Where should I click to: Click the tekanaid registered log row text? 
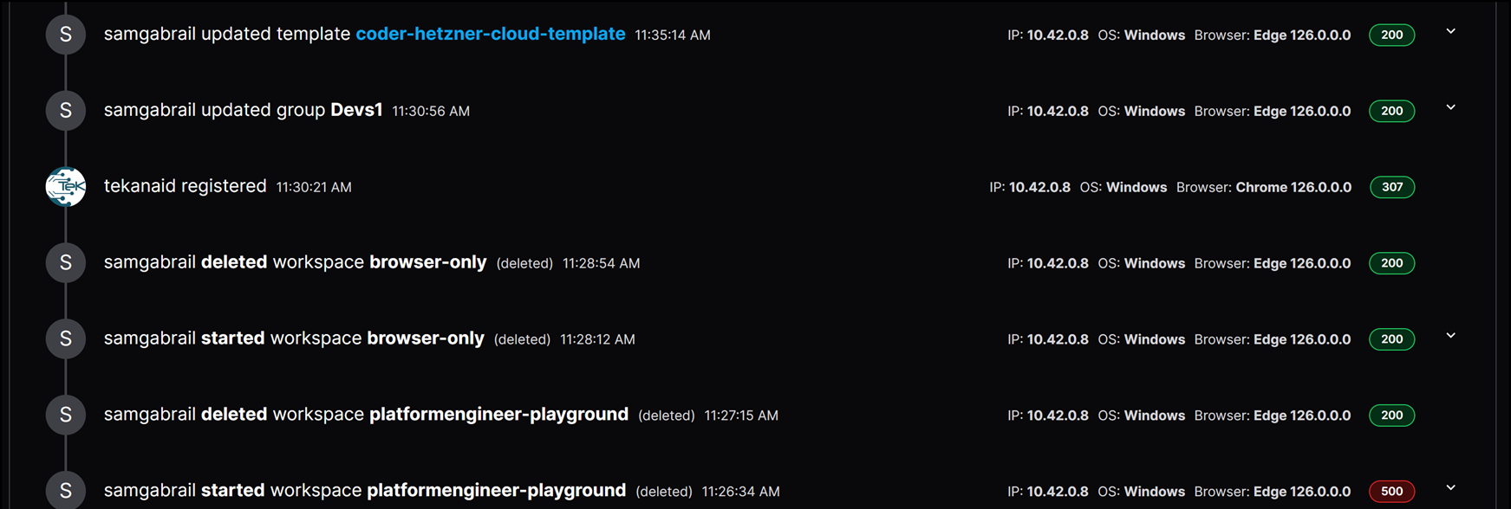pyautogui.click(x=185, y=187)
